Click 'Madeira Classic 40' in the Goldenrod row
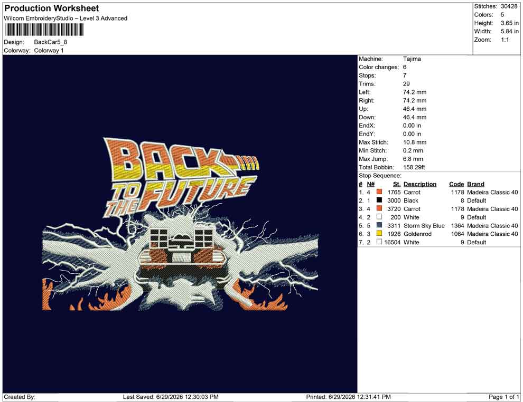This screenshot has height=402, width=523. [493, 234]
